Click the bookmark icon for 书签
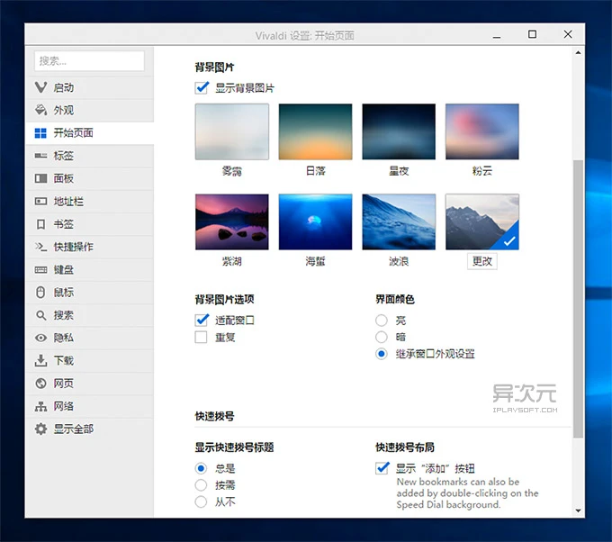612x542 pixels. tap(40, 224)
